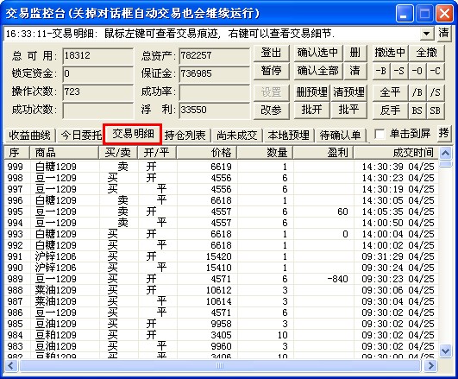Click the SB reverse button
Image resolution: width=458 pixels, height=379 pixels.
(x=436, y=111)
